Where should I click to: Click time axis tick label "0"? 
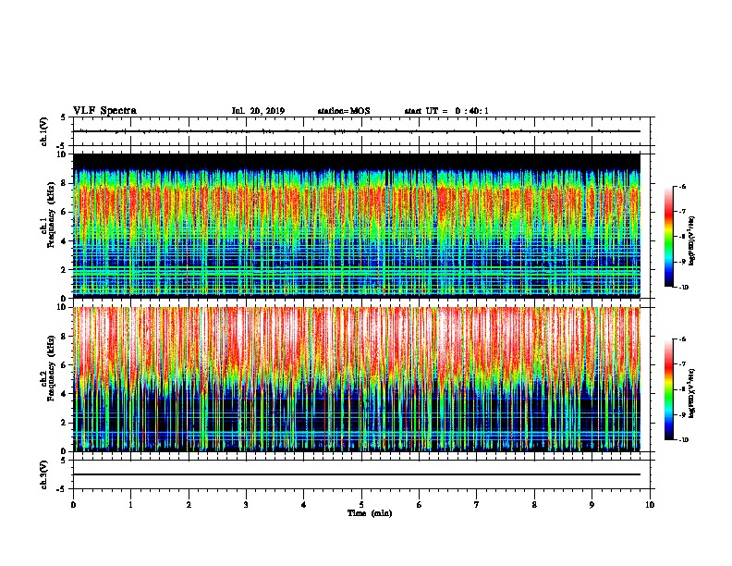coord(73,505)
